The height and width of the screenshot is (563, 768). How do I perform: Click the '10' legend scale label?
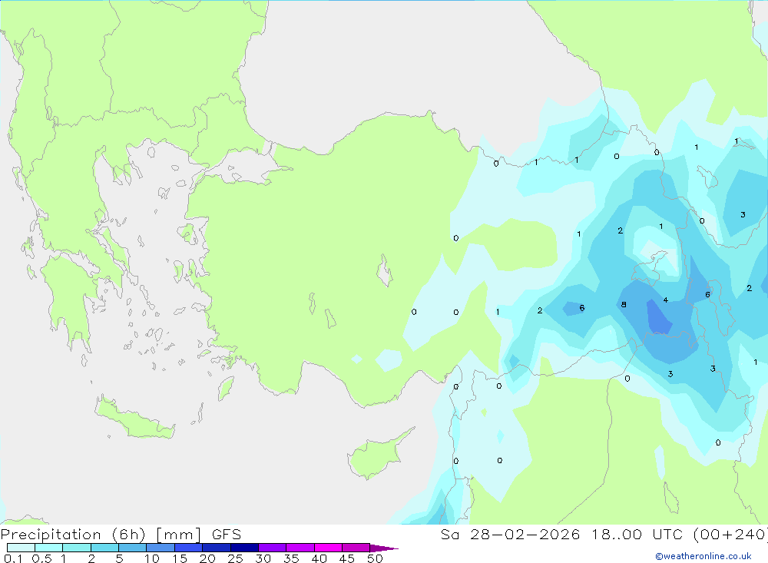152,558
